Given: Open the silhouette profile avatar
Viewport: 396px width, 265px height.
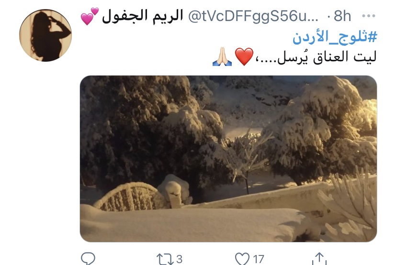Looking at the screenshot, I should click(x=45, y=35).
